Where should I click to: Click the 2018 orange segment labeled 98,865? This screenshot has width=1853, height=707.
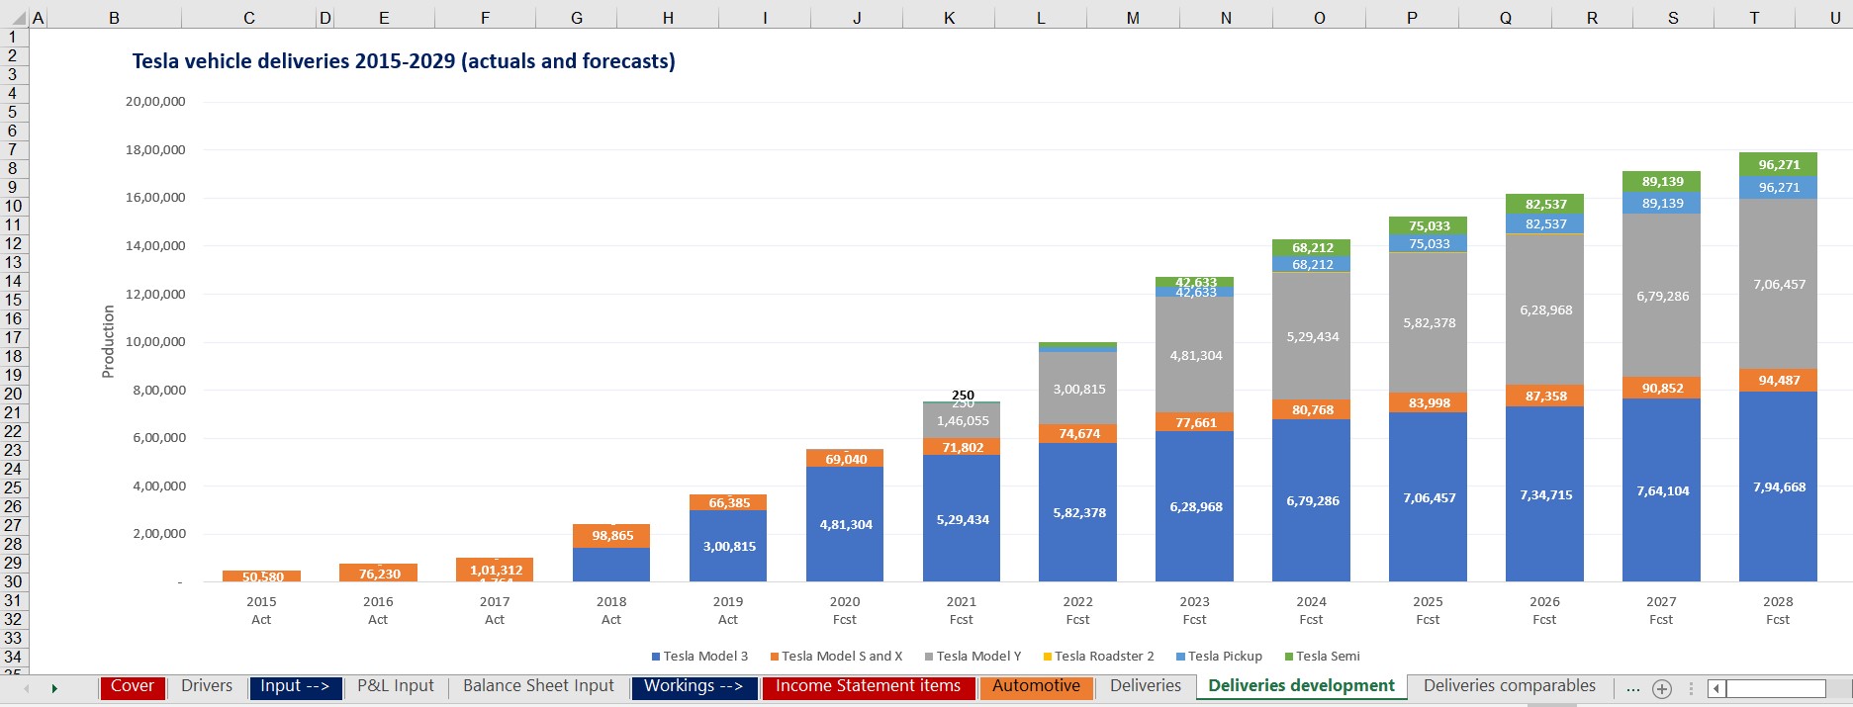point(611,536)
